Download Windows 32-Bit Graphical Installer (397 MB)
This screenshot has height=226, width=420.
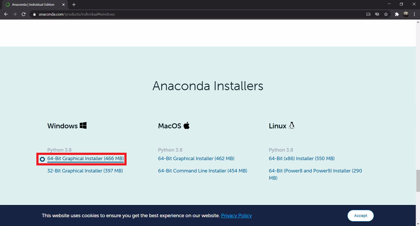click(85, 171)
